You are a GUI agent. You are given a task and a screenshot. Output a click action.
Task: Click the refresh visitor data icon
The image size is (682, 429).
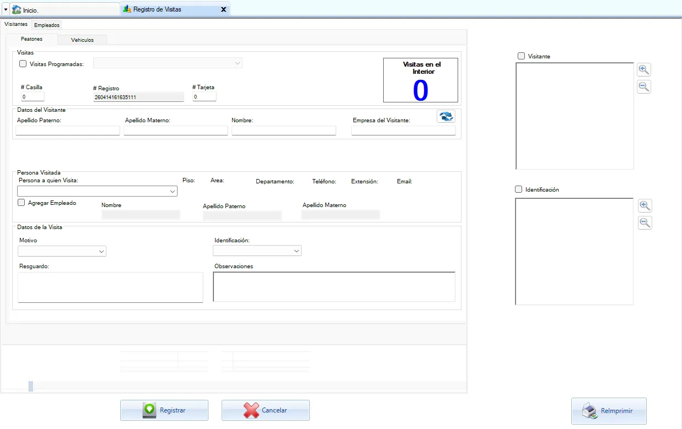coord(446,116)
